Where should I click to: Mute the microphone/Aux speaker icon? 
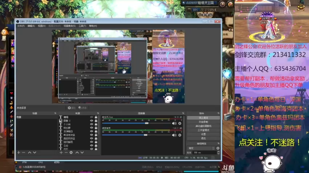[x=174, y=123]
